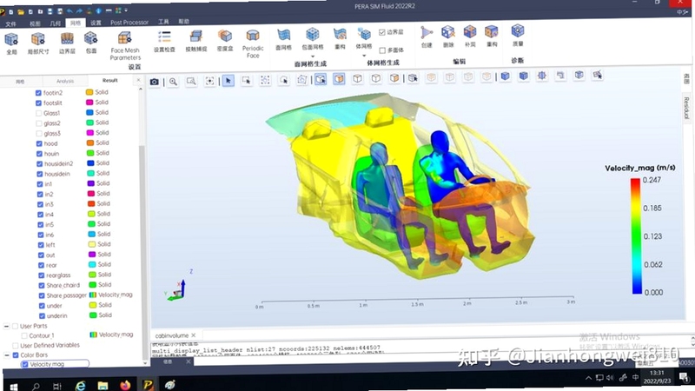Run the 设置检查 settings check
695x391 pixels.
(164, 42)
